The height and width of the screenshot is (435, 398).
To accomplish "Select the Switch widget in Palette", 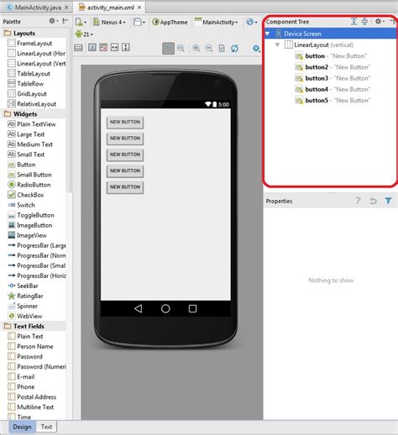I will 22,205.
